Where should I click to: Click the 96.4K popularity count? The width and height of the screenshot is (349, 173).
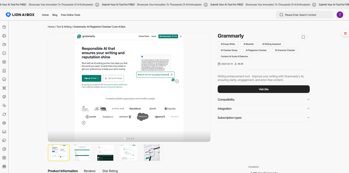click(240, 64)
